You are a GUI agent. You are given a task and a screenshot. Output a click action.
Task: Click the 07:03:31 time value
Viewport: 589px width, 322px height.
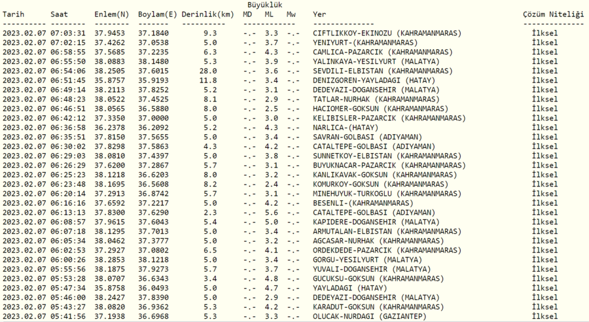[x=68, y=33]
